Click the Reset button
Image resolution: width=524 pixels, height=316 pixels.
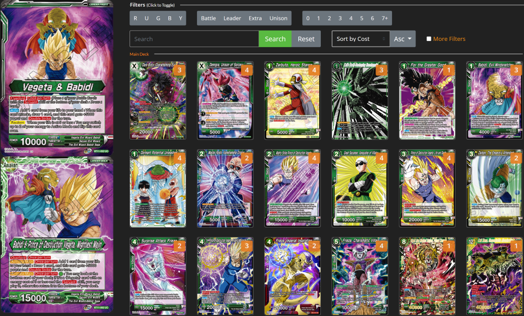306,39
